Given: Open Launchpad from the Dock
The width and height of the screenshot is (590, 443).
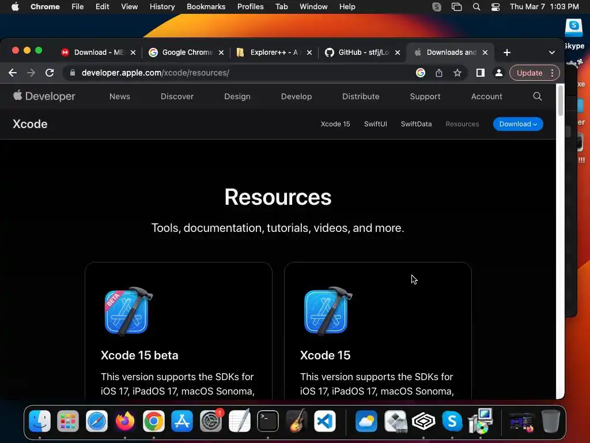Looking at the screenshot, I should click(x=68, y=421).
